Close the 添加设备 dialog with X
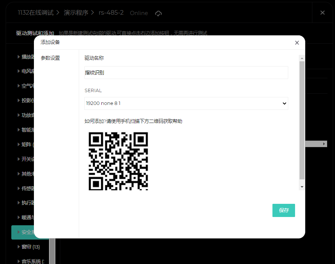 297,43
